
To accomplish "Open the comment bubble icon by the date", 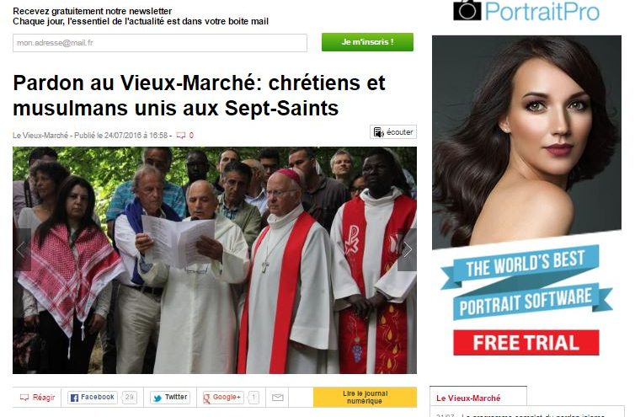I will point(180,136).
